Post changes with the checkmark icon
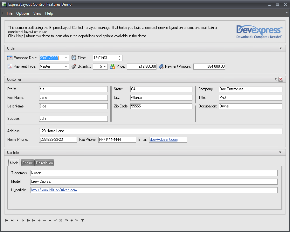Screen dimensions: 290x232 pyautogui.click(x=55, y=220)
